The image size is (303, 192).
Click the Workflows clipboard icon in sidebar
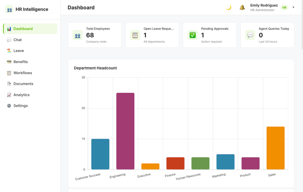[9, 73]
